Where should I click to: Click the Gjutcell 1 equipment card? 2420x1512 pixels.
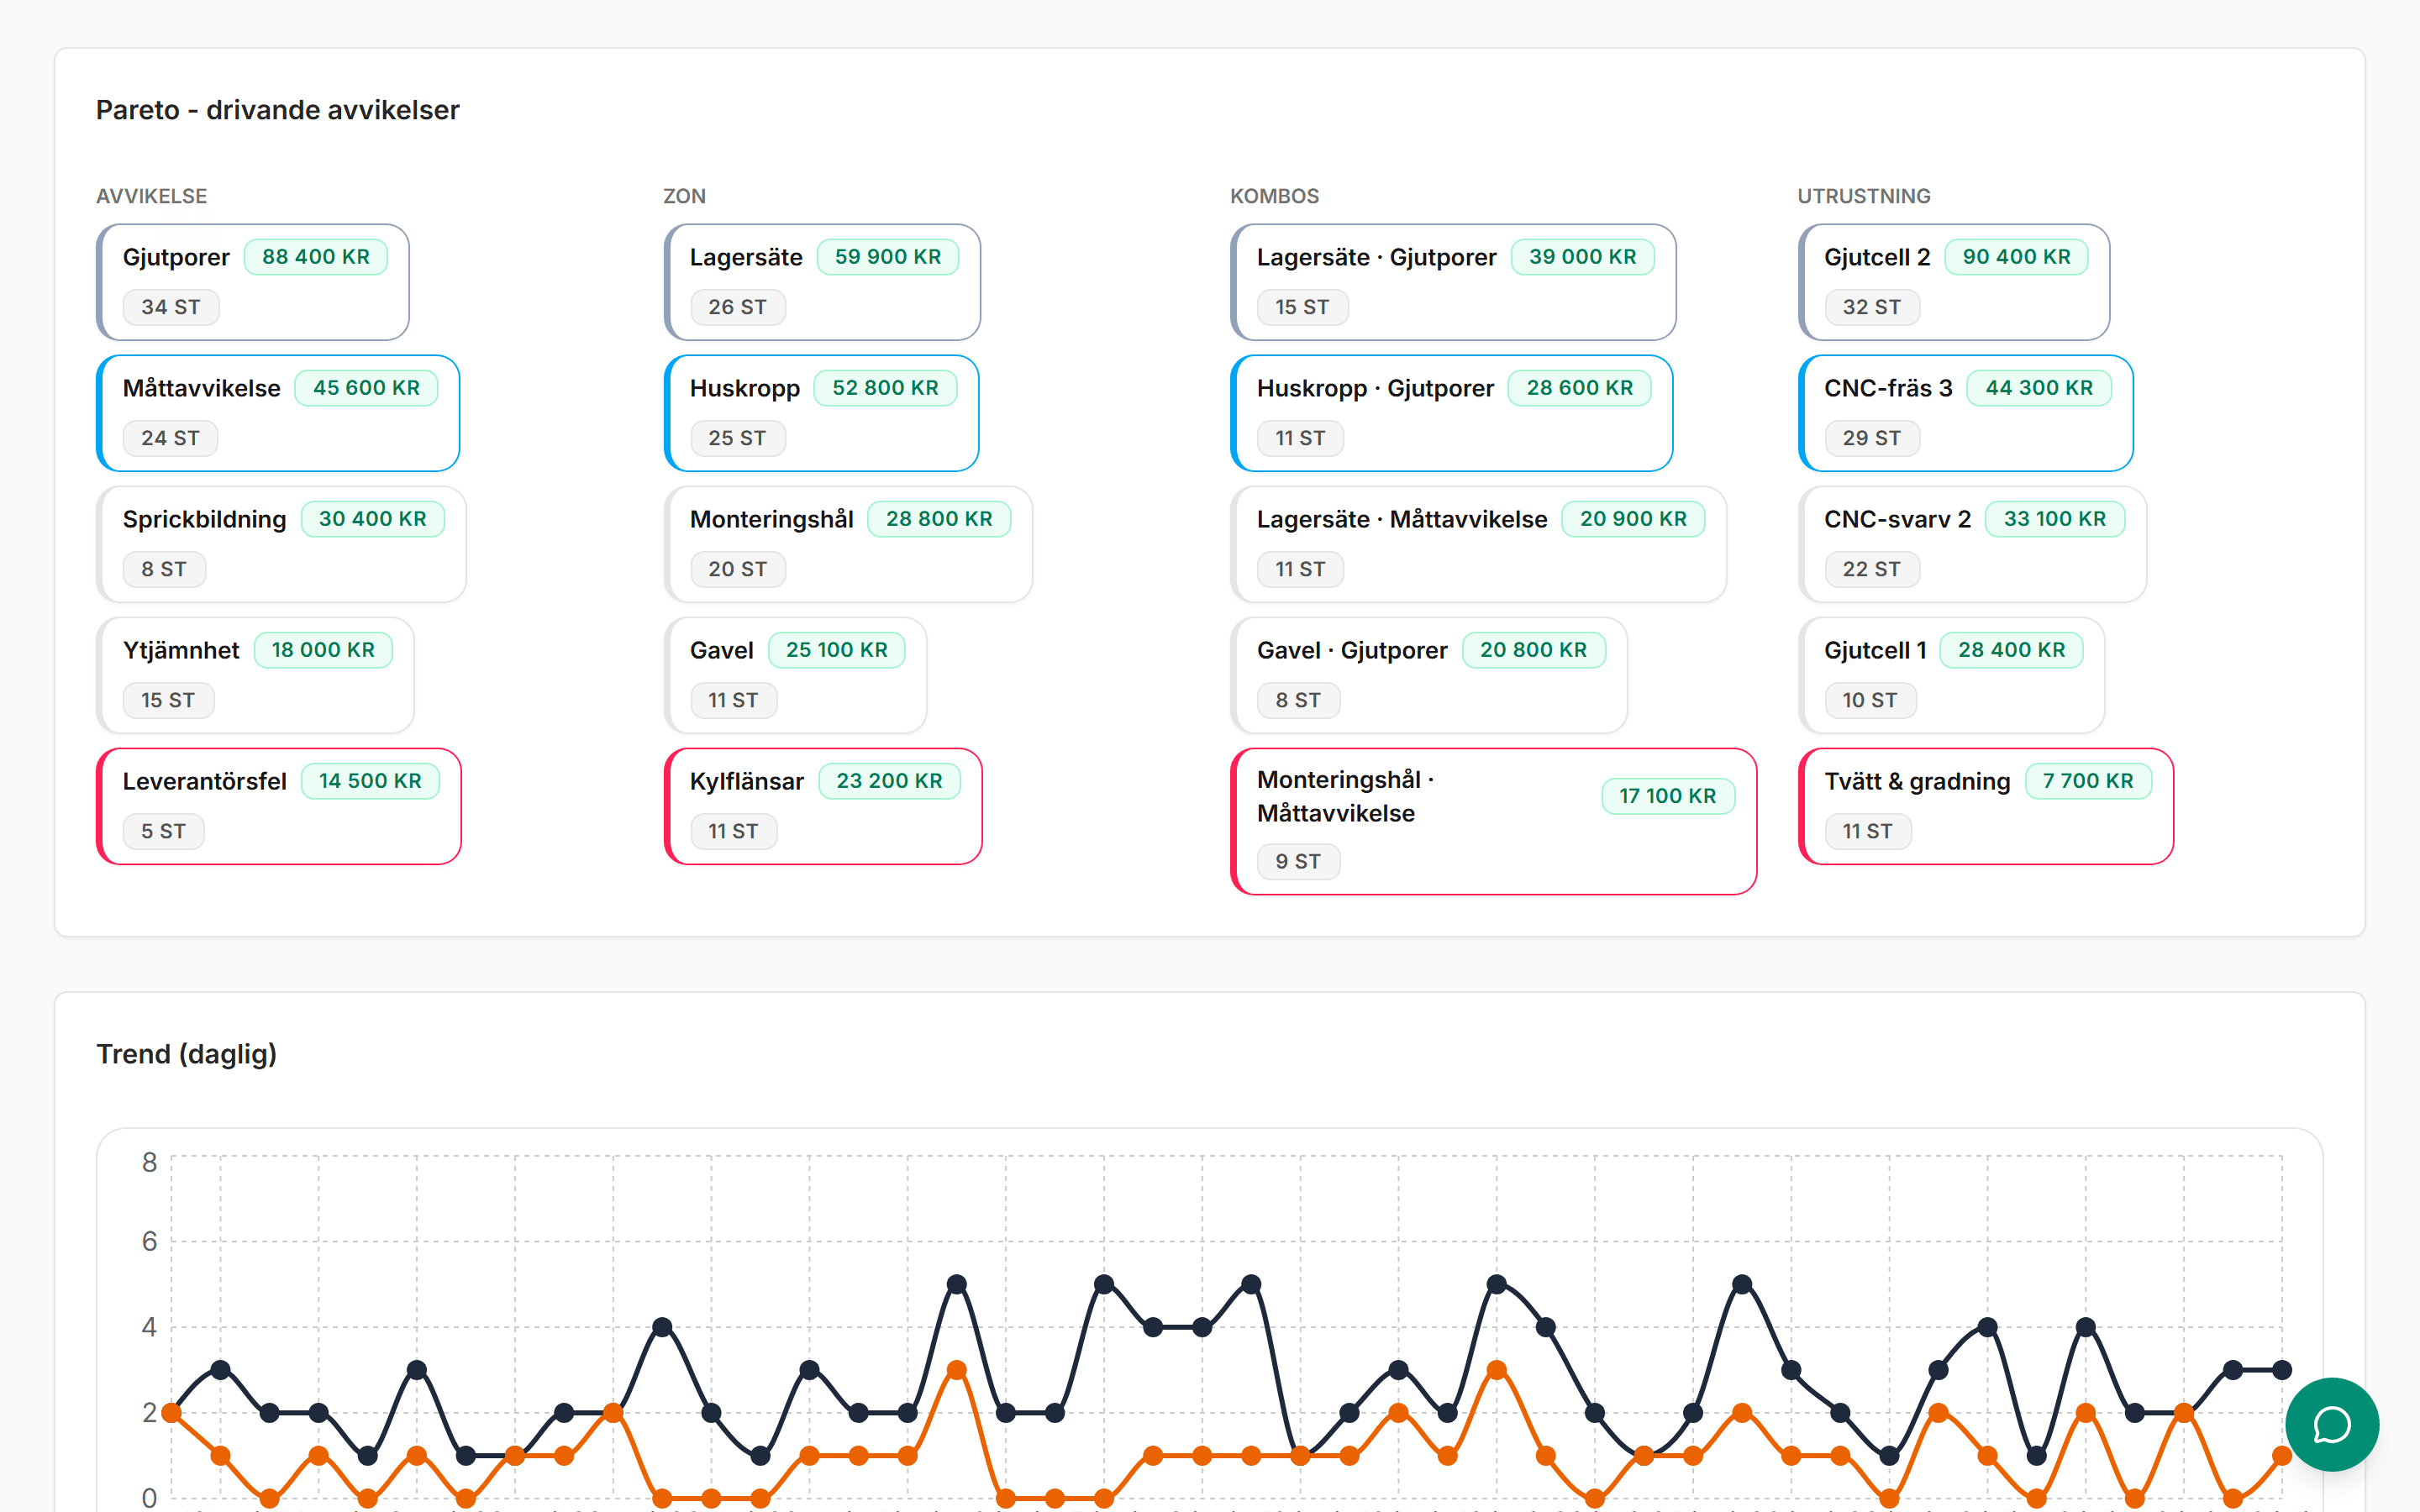(x=1951, y=675)
